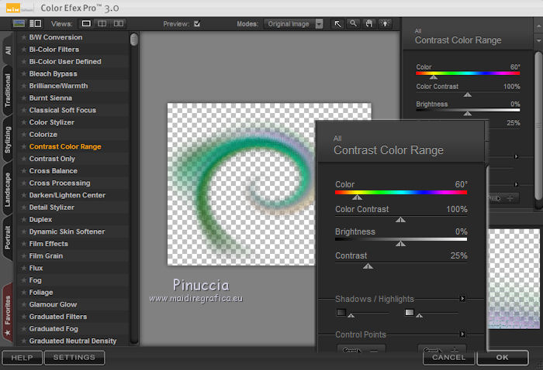Viewport: 543px width, 370px height.
Task: Select the Classical Soft Focus filter
Action: [63, 110]
